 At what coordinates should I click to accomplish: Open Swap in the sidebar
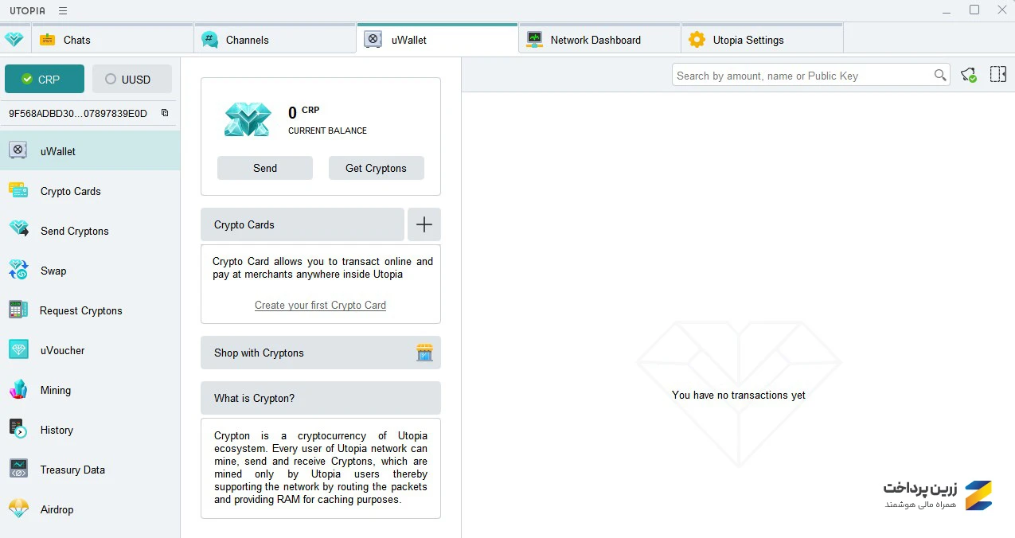53,271
